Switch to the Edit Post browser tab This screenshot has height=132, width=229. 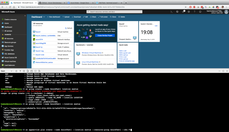pos(109,3)
